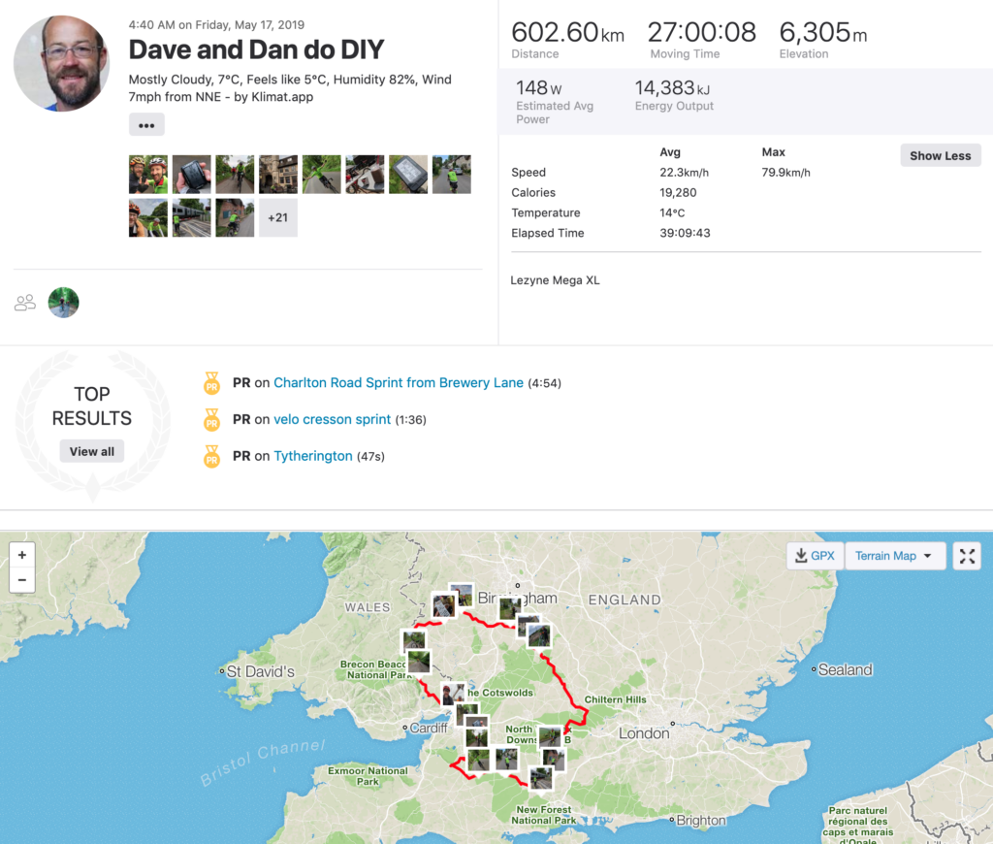Open the three-dot more options button
This screenshot has height=844, width=993.
(x=146, y=125)
